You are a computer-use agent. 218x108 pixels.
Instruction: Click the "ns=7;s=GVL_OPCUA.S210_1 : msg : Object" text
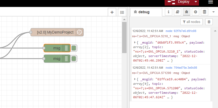(161, 36)
